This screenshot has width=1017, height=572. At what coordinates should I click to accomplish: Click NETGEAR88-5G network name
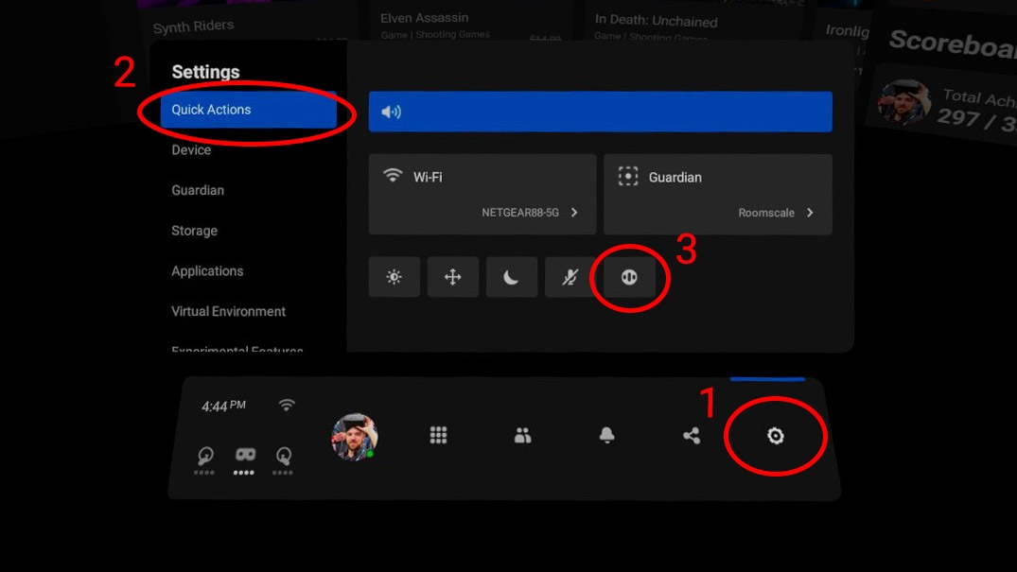(520, 213)
